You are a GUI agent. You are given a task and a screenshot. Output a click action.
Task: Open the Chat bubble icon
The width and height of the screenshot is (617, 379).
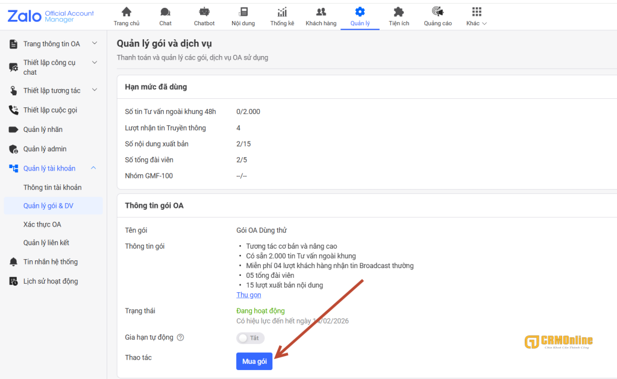(165, 12)
